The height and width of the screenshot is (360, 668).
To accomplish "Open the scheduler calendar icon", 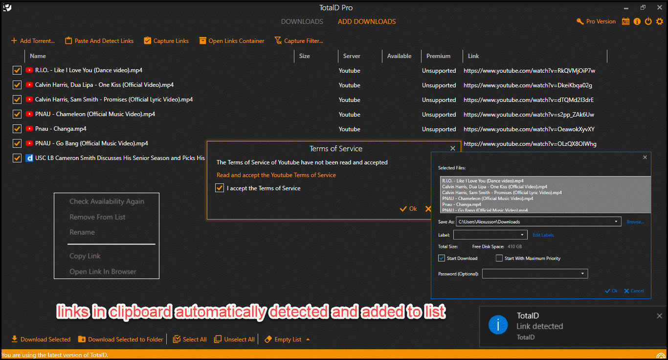I will tap(625, 21).
